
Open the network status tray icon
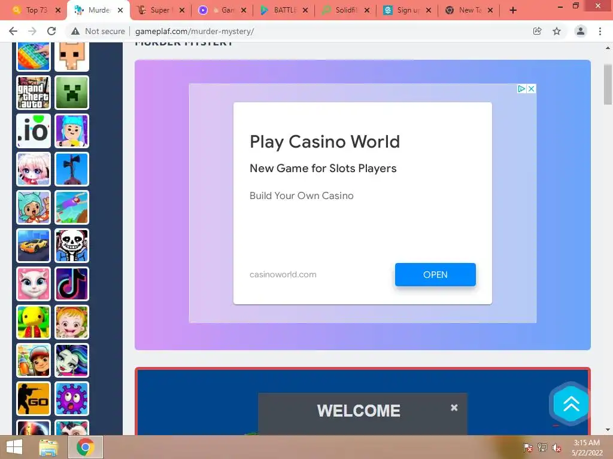click(x=542, y=448)
